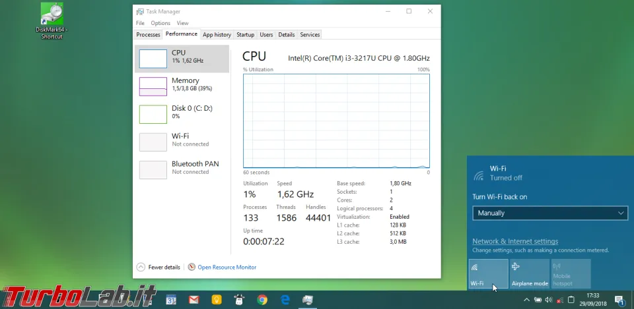Launch Google Chrome from the taskbar
The width and height of the screenshot is (634, 309).
(x=262, y=300)
